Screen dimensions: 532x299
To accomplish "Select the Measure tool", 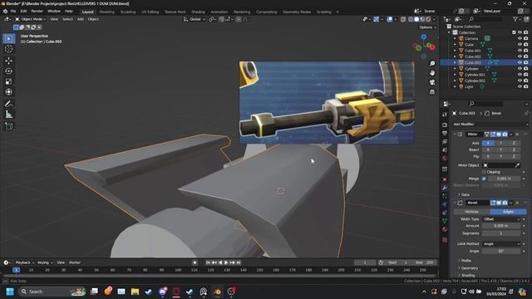I will click(9, 115).
